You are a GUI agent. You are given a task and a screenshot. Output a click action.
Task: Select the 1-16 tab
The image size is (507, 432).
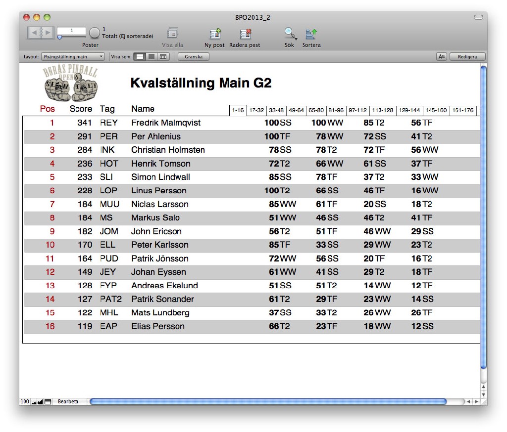coord(238,110)
